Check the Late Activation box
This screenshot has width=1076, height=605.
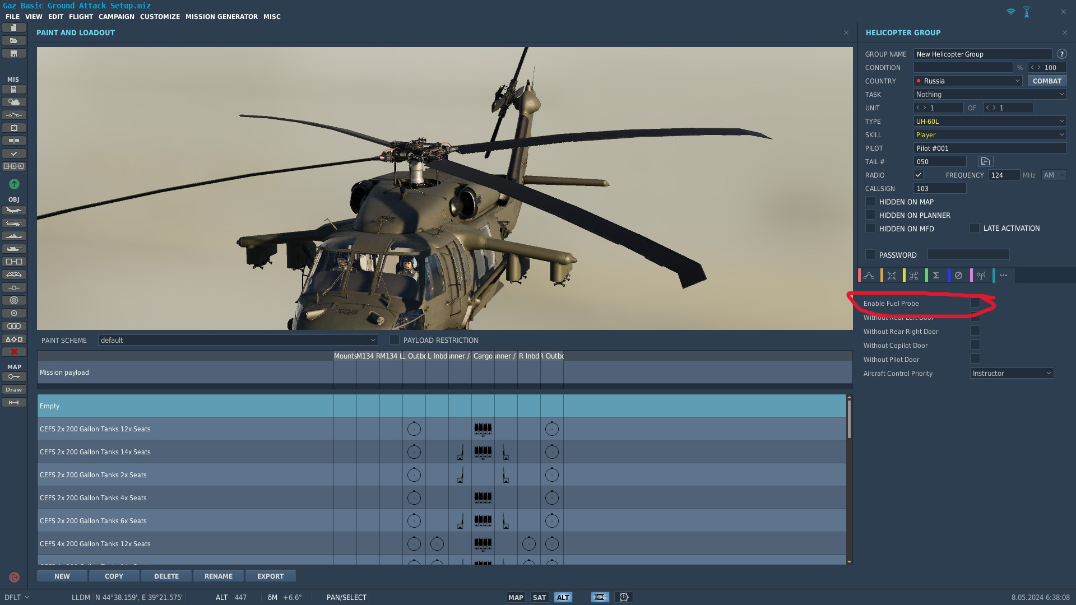tap(975, 228)
